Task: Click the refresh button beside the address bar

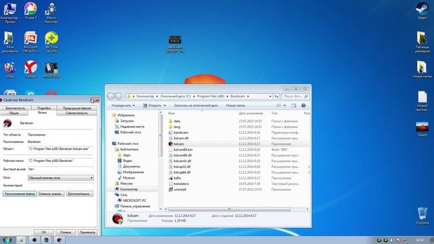Action: coord(276,96)
